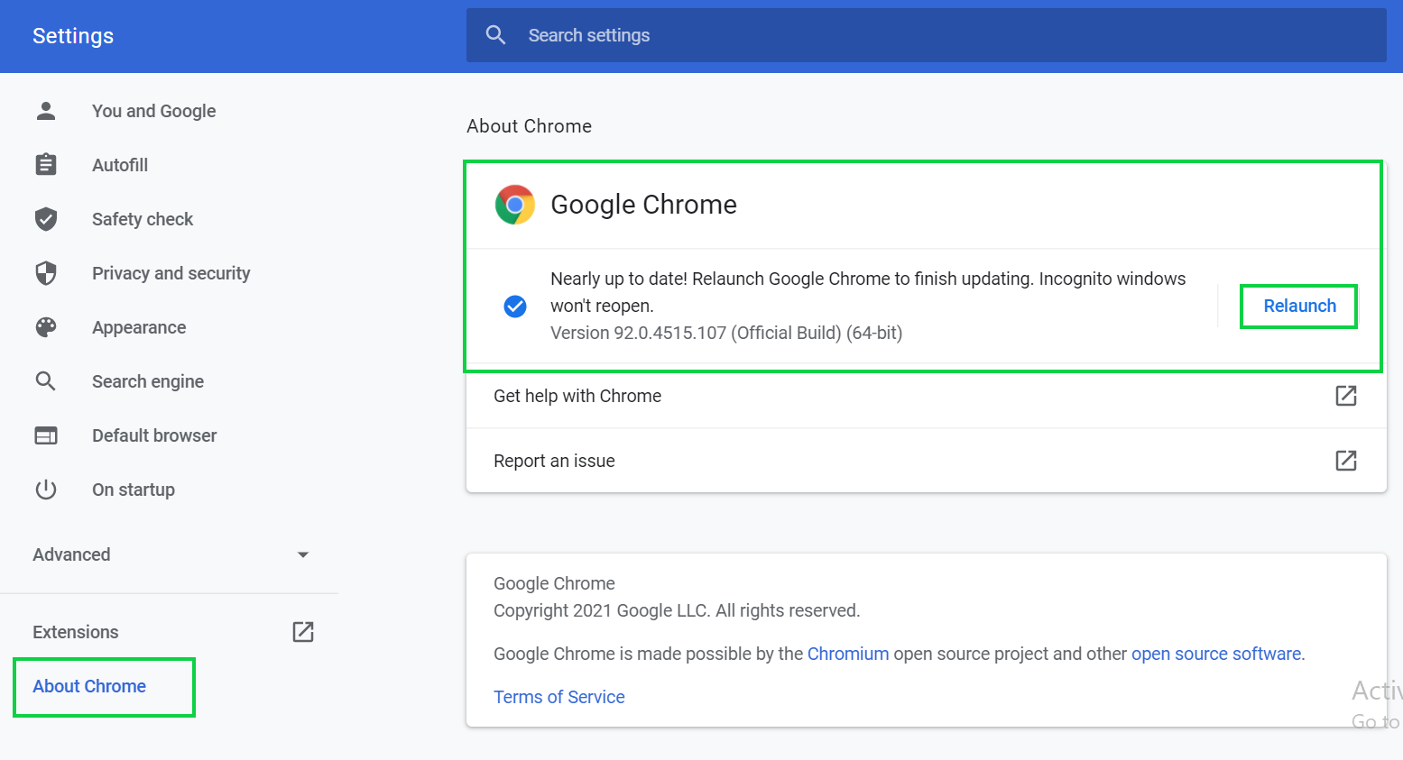Image resolution: width=1403 pixels, height=760 pixels.
Task: Click the Copyright 2021 Google LLC text
Action: [677, 610]
